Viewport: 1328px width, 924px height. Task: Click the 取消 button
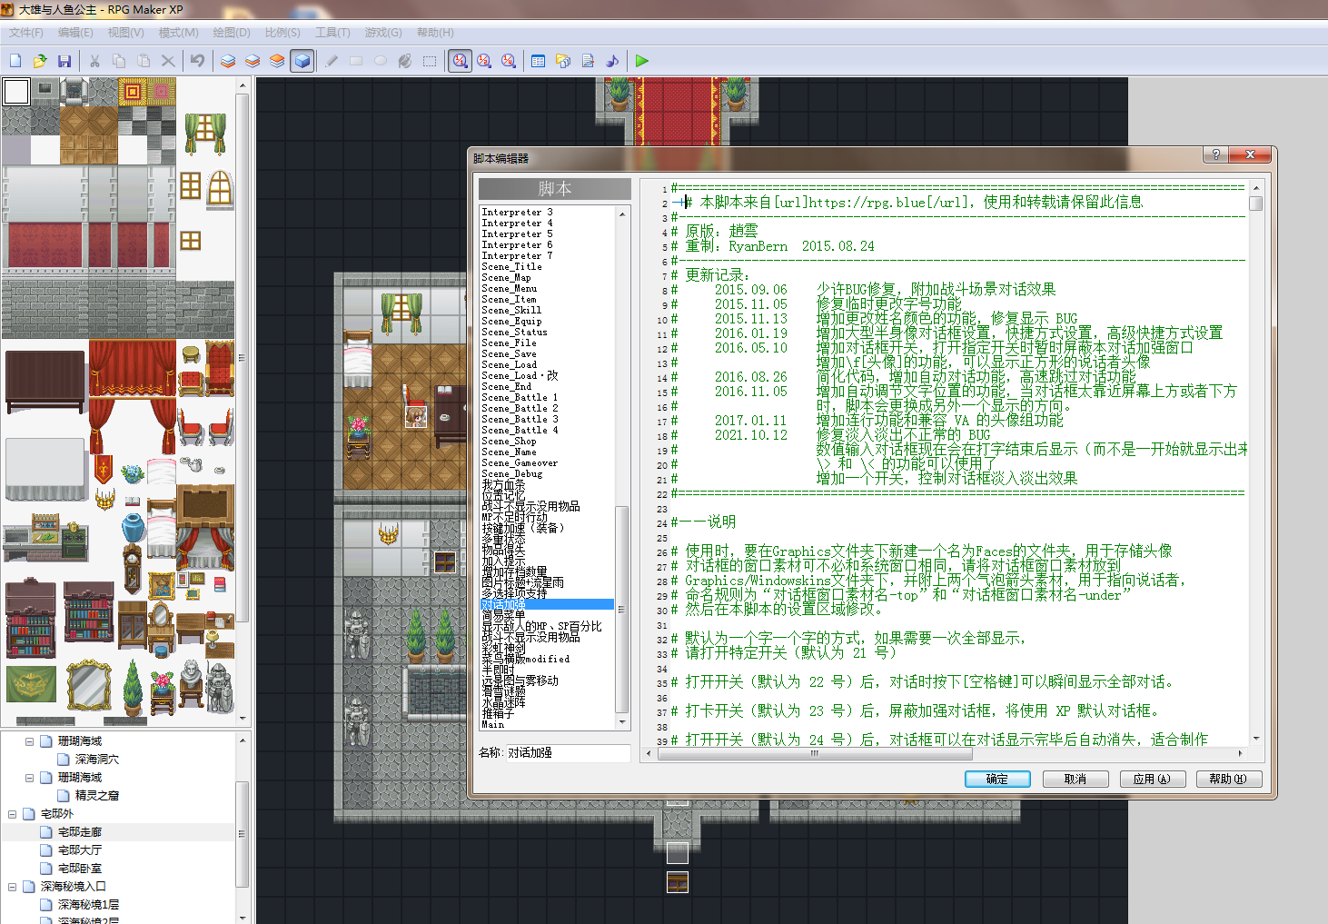pos(1075,779)
